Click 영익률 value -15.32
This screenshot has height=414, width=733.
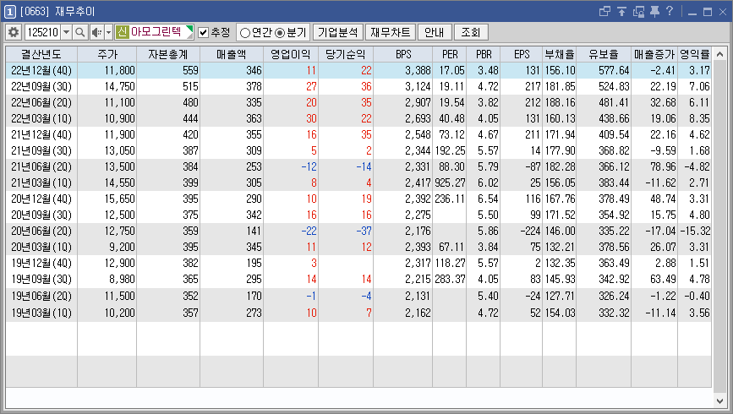pos(695,231)
